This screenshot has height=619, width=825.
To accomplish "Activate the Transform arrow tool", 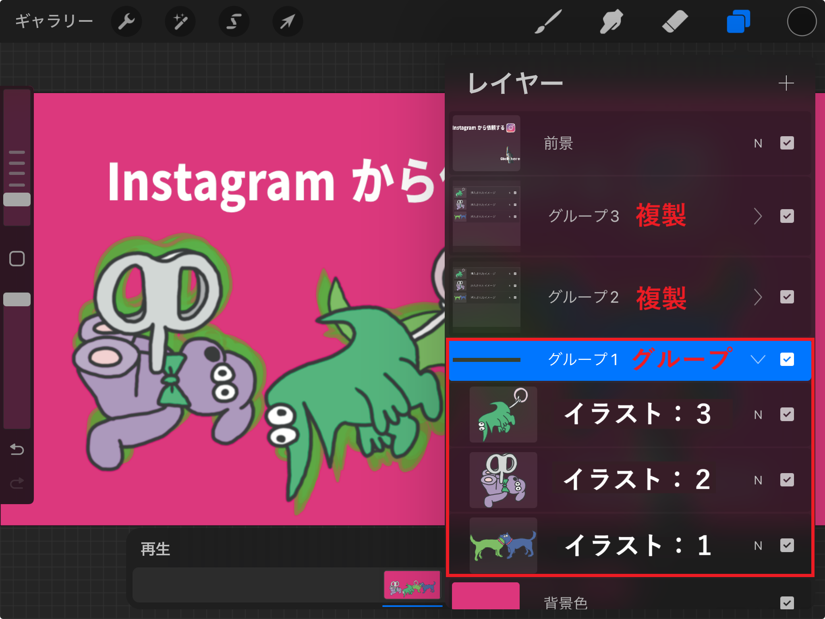I will 287,21.
